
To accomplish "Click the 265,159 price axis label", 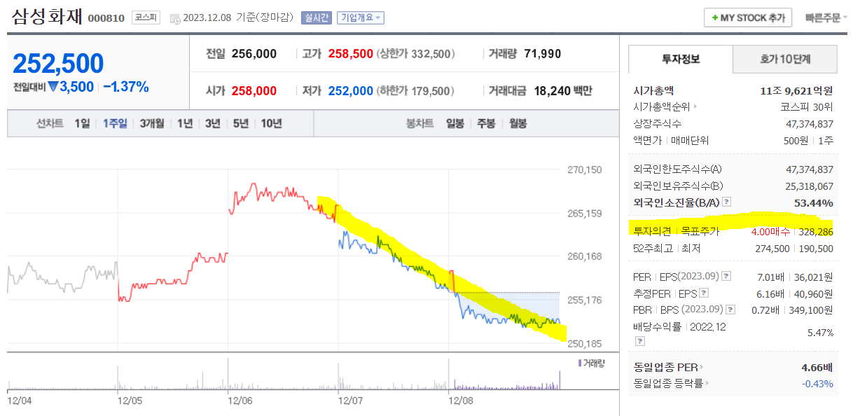I will (584, 213).
